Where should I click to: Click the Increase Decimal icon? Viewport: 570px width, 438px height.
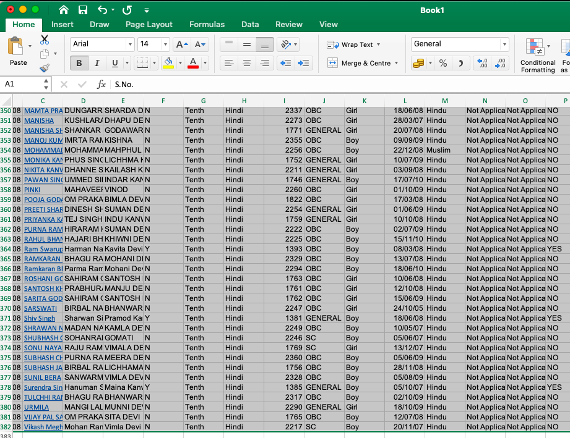483,62
